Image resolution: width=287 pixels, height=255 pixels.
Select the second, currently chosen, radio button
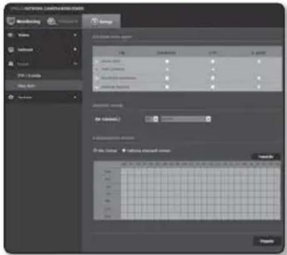(124, 150)
